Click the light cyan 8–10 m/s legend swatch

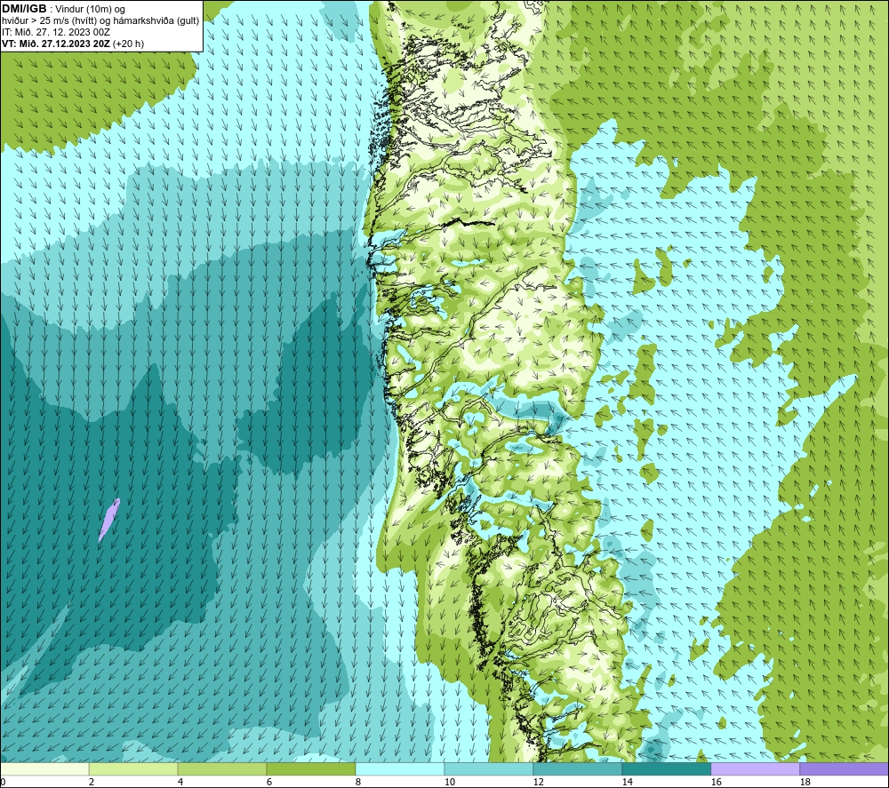point(400,768)
